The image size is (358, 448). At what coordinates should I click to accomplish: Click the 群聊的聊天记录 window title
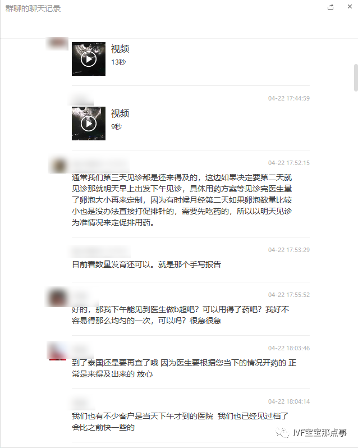point(33,8)
